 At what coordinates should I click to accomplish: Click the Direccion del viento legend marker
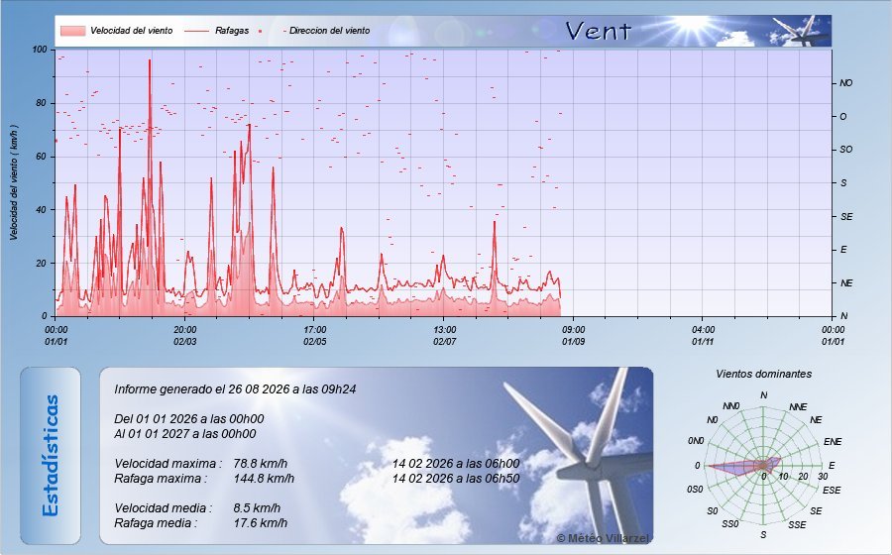[x=260, y=31]
